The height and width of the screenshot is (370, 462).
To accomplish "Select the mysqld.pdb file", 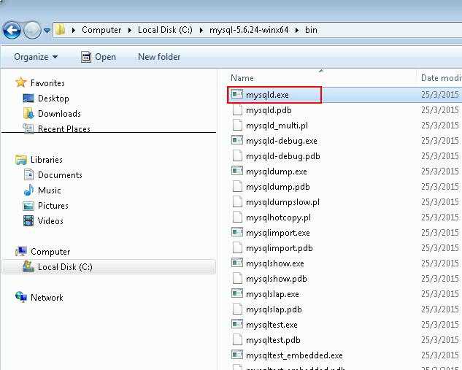I will [269, 110].
